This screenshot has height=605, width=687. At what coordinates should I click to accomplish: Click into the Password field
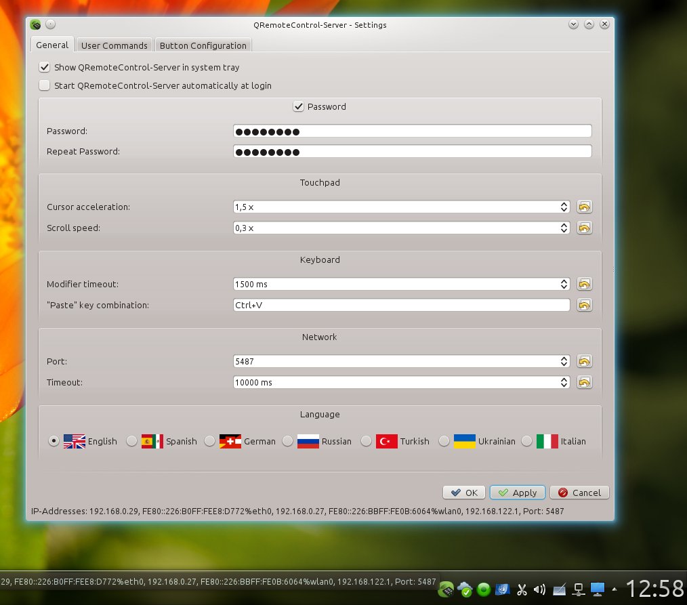413,131
